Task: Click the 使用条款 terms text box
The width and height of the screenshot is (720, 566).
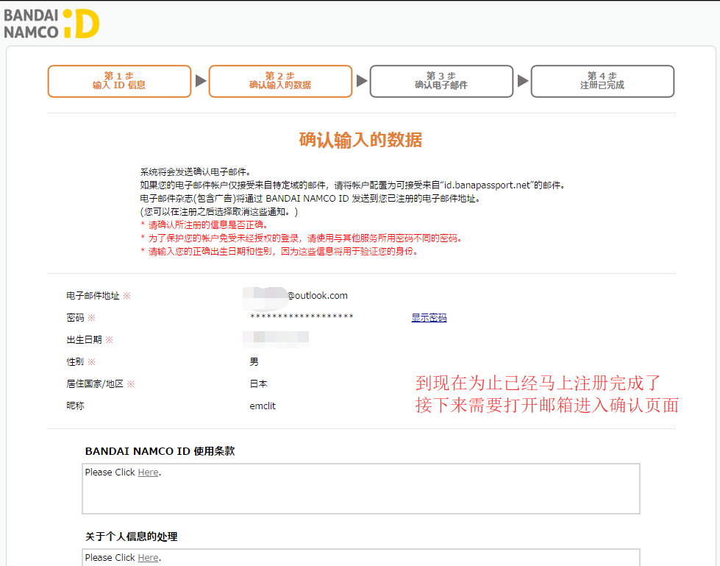Action: coord(361,489)
